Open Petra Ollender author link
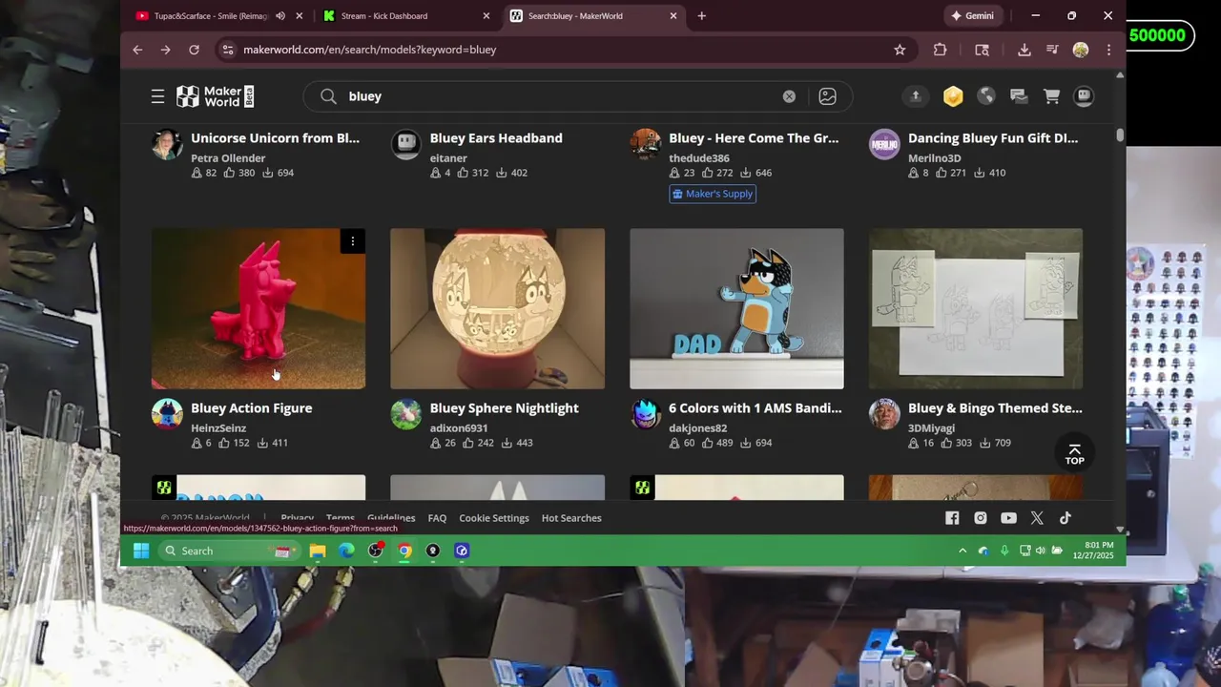Viewport: 1221px width, 687px height. [x=228, y=158]
